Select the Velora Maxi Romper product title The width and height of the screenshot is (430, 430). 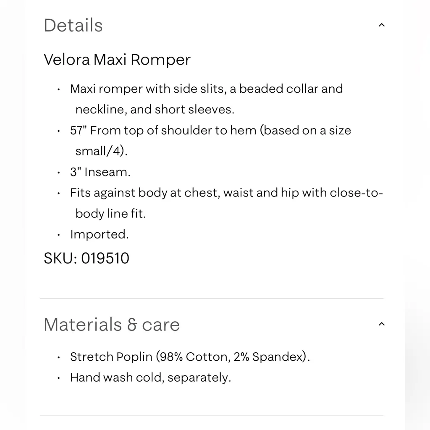pos(117,60)
